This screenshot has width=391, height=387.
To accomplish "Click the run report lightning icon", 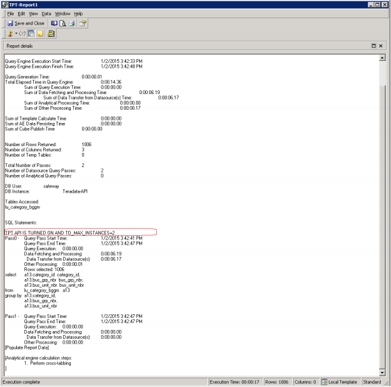I will [10, 34].
